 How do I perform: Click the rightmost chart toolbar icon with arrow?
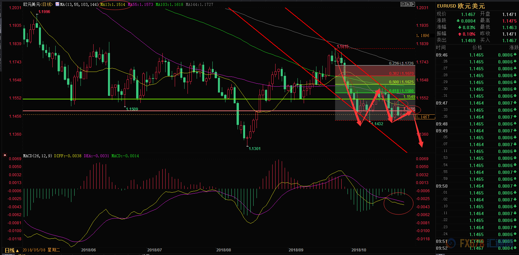tap(413, 4)
